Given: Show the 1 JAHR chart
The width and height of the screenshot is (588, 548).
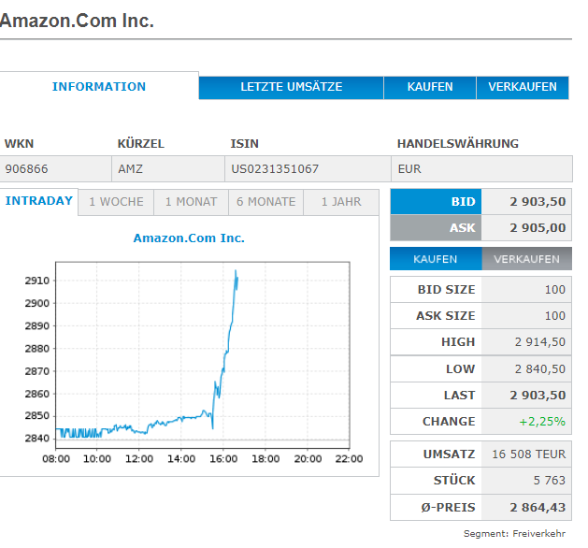Looking at the screenshot, I should click(x=340, y=202).
